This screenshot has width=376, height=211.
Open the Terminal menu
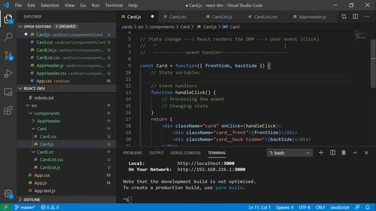pos(113,5)
